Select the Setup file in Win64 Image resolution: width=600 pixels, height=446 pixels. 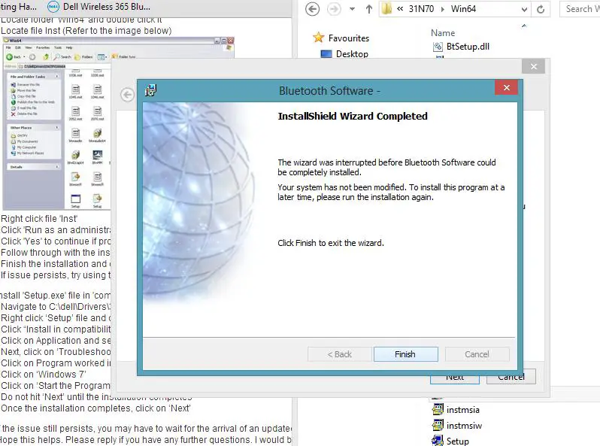tap(458, 441)
